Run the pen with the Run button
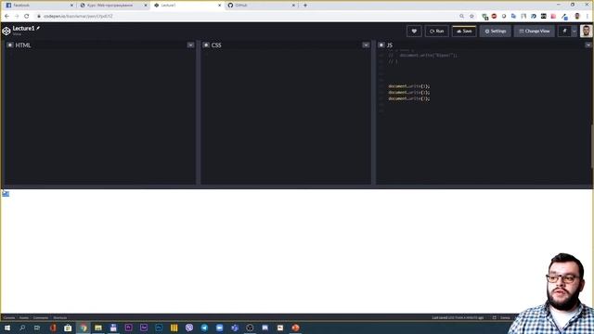Screen dimensions: 594x334 click(x=437, y=31)
